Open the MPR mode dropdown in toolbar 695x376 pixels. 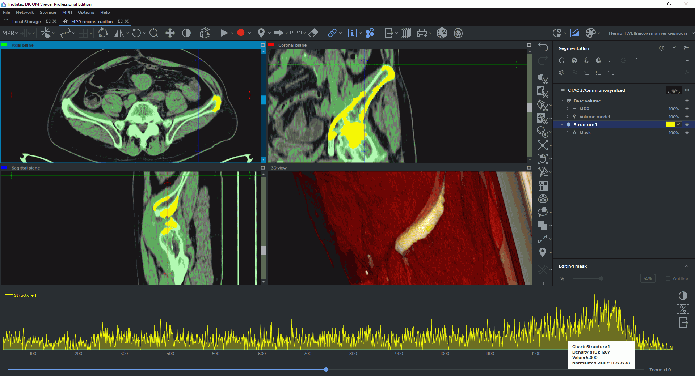tap(10, 33)
